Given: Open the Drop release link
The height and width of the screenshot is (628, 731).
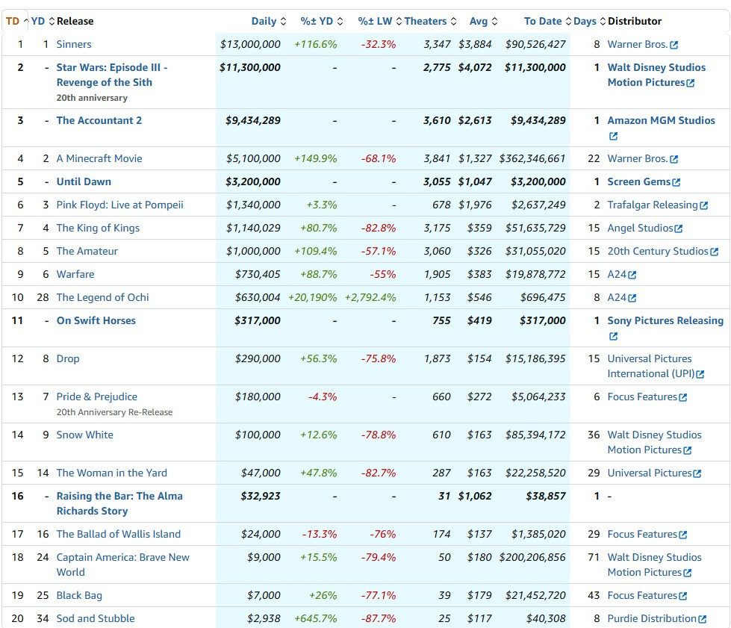Looking at the screenshot, I should click(68, 359).
